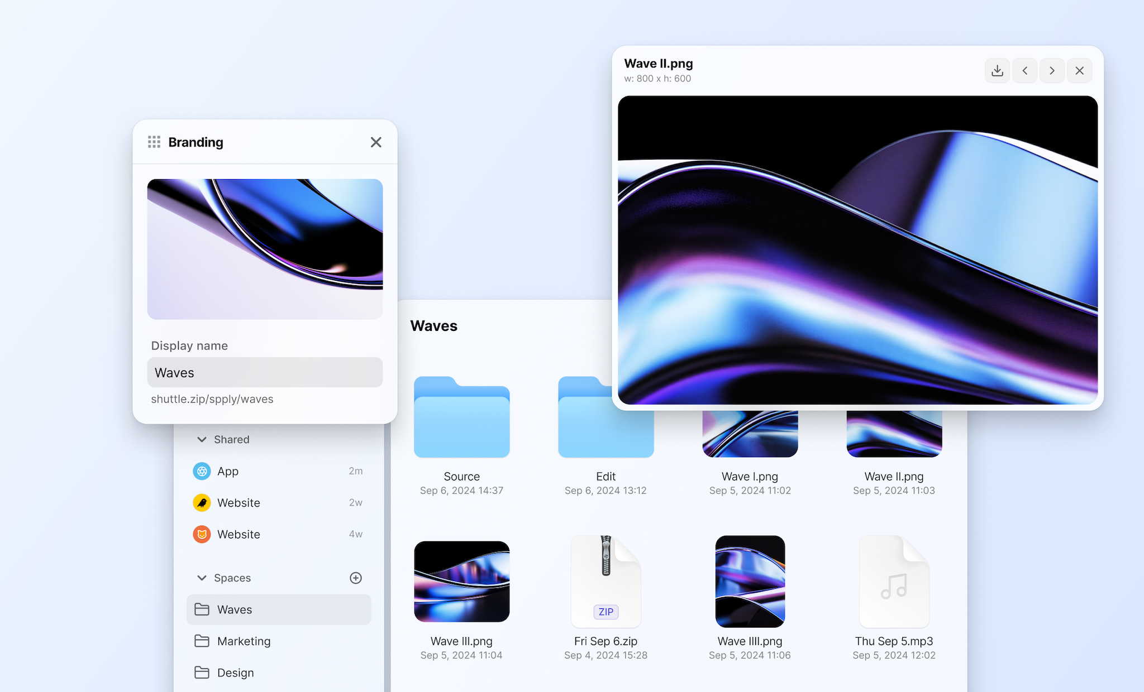Download the Wave II.png image
This screenshot has height=692, width=1144.
997,71
